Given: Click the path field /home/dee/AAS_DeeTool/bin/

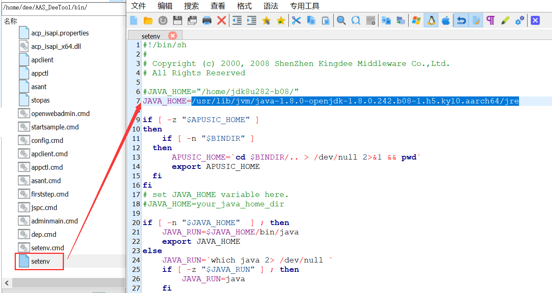Looking at the screenshot, I should 61,7.
